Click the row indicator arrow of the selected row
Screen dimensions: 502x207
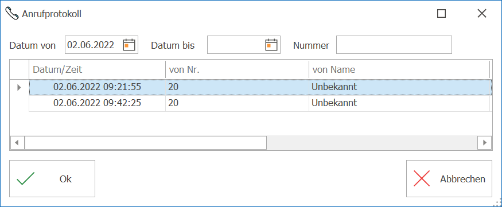point(19,87)
